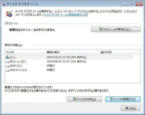Select the HDCA-U (U:) disk row
The image size is (145, 115).
click(69, 70)
